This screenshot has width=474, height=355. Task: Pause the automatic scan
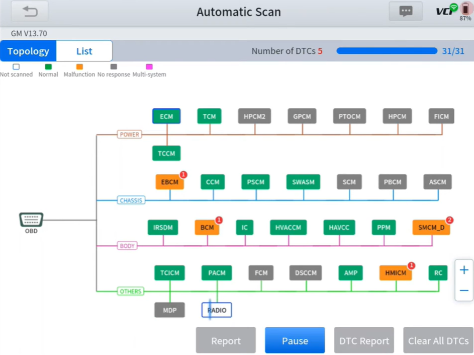click(295, 340)
